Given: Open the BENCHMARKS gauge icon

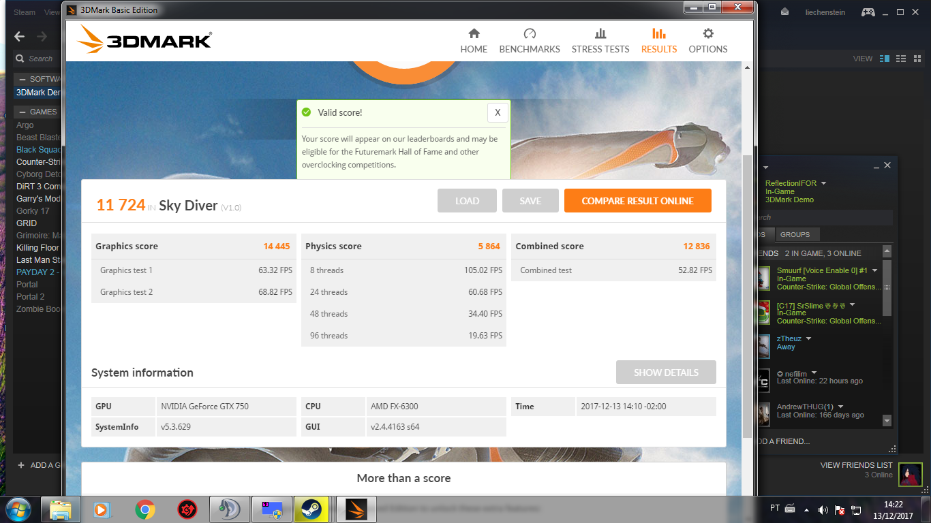Looking at the screenshot, I should click(530, 33).
